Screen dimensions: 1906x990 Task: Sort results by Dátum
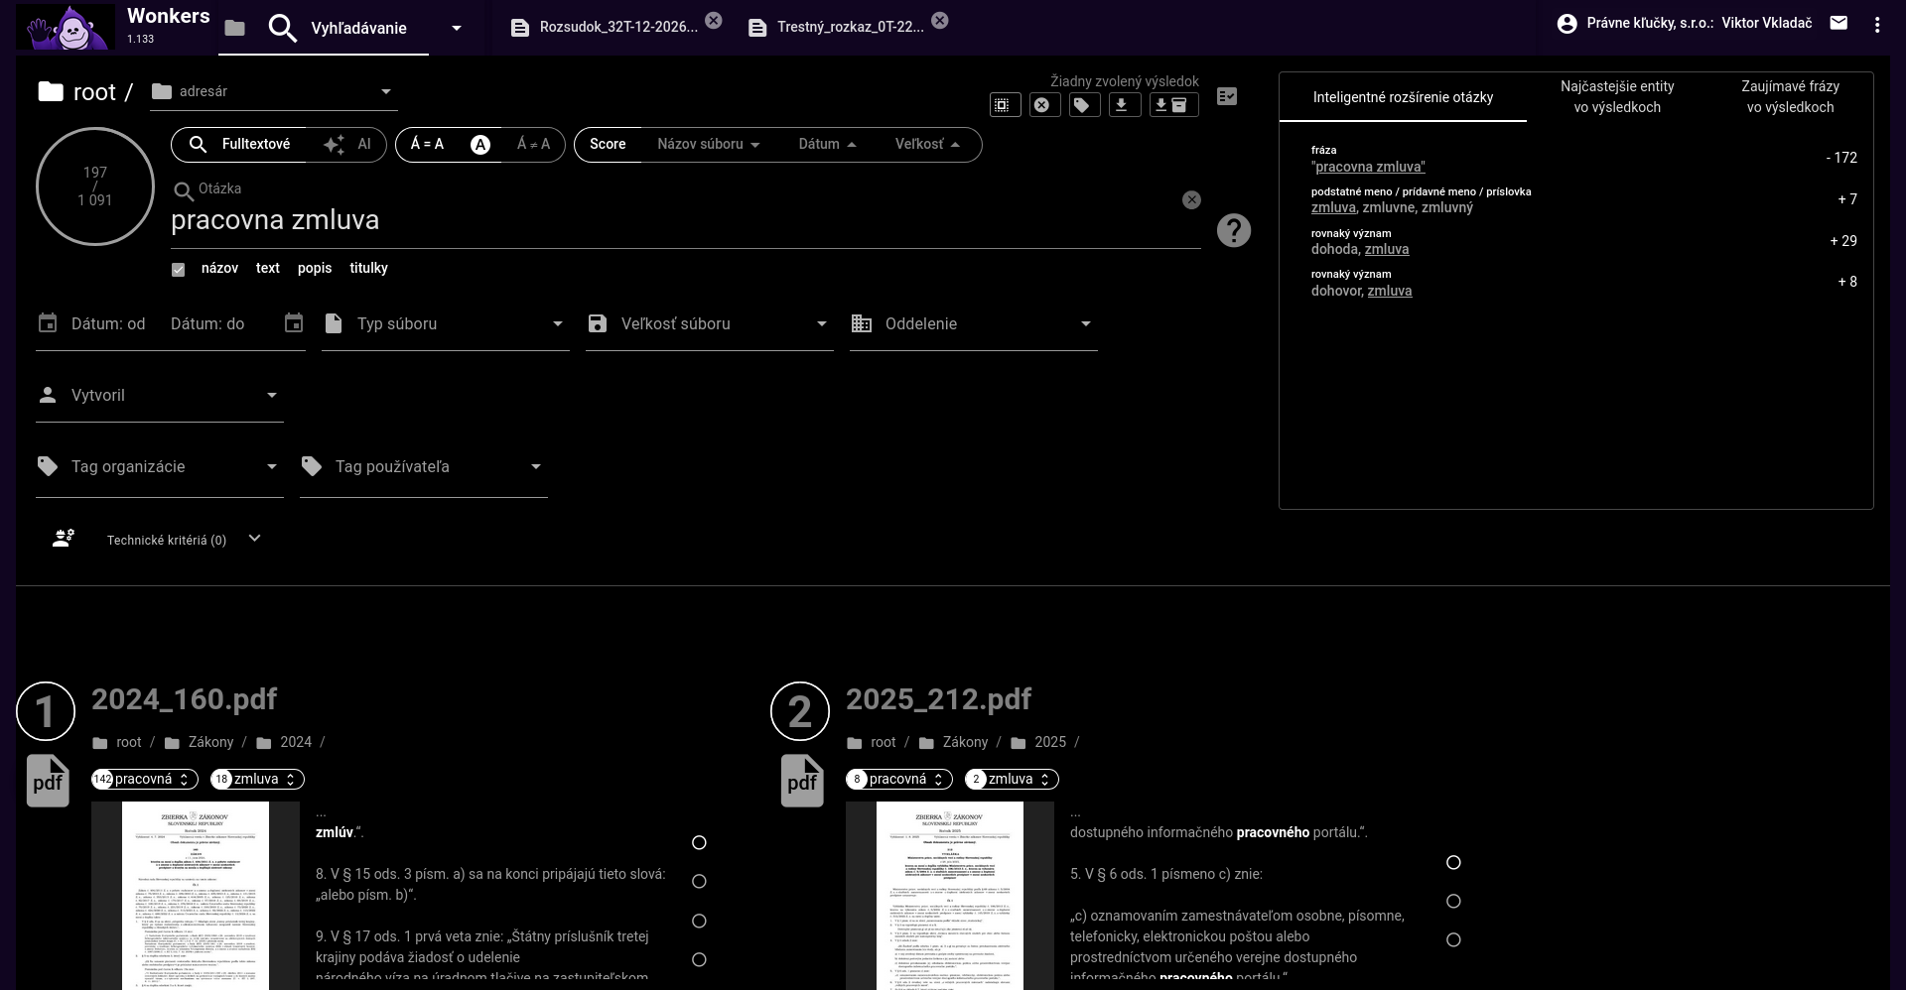[828, 145]
